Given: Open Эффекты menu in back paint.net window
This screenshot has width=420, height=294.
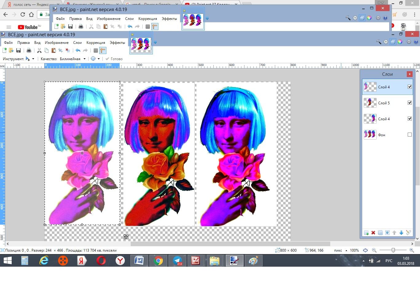Looking at the screenshot, I should tap(169, 19).
